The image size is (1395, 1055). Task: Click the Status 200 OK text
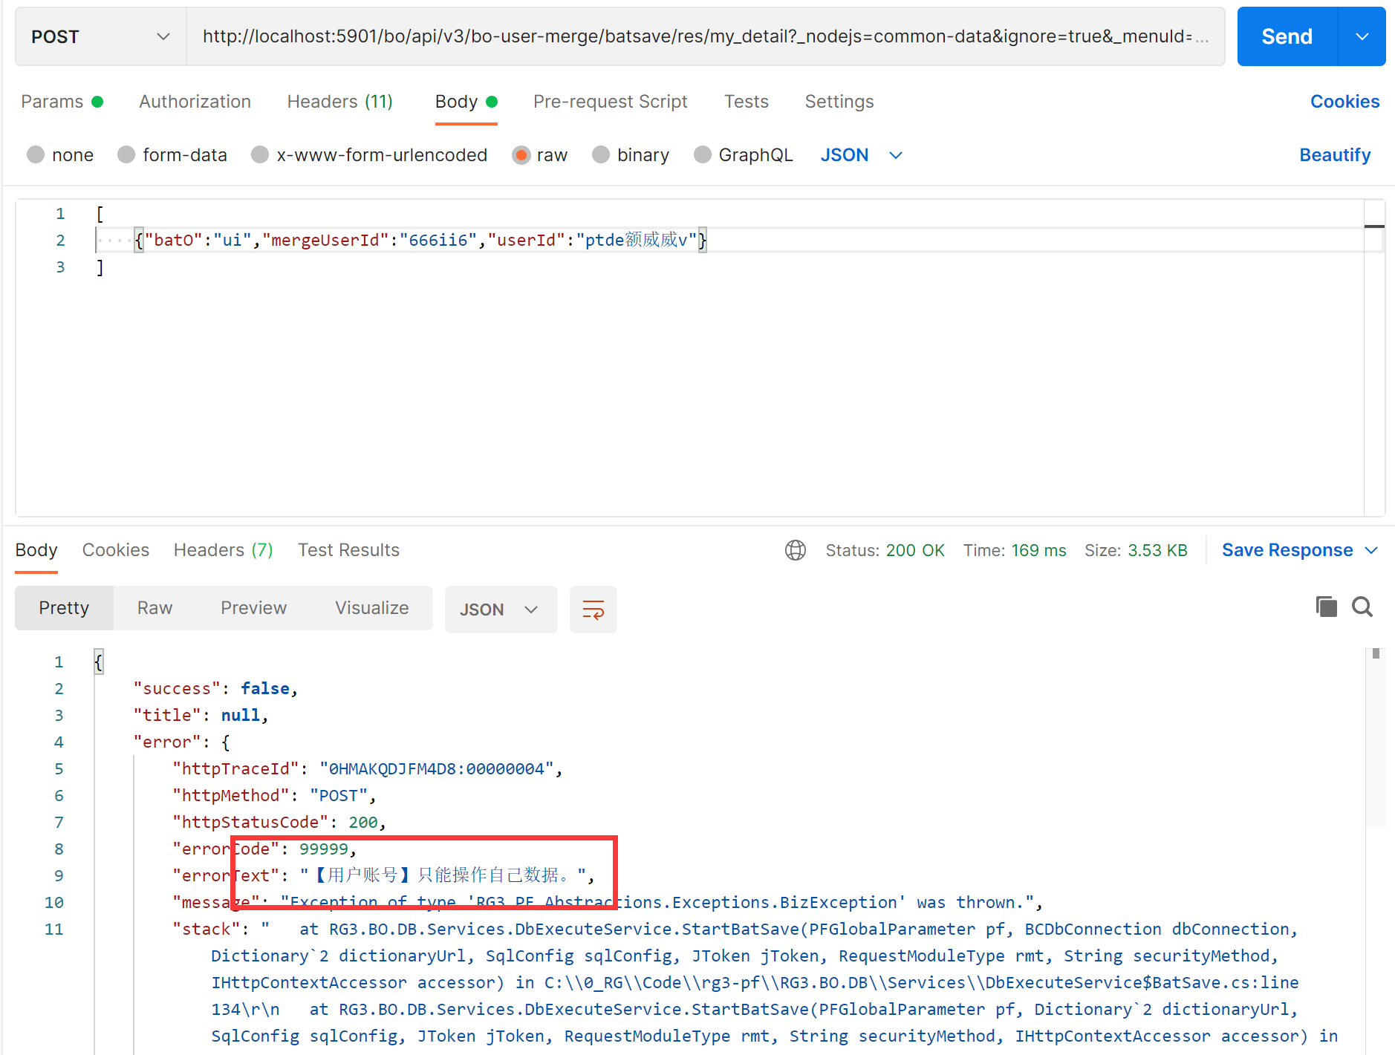885,550
